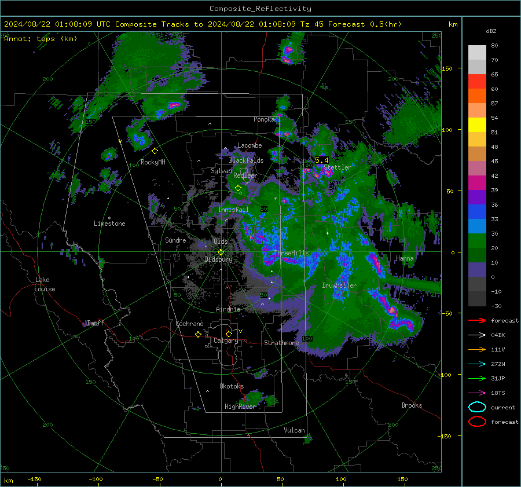Screen dimensions: 521x487
Task: Click the Lacombe label
Action: [x=250, y=145]
